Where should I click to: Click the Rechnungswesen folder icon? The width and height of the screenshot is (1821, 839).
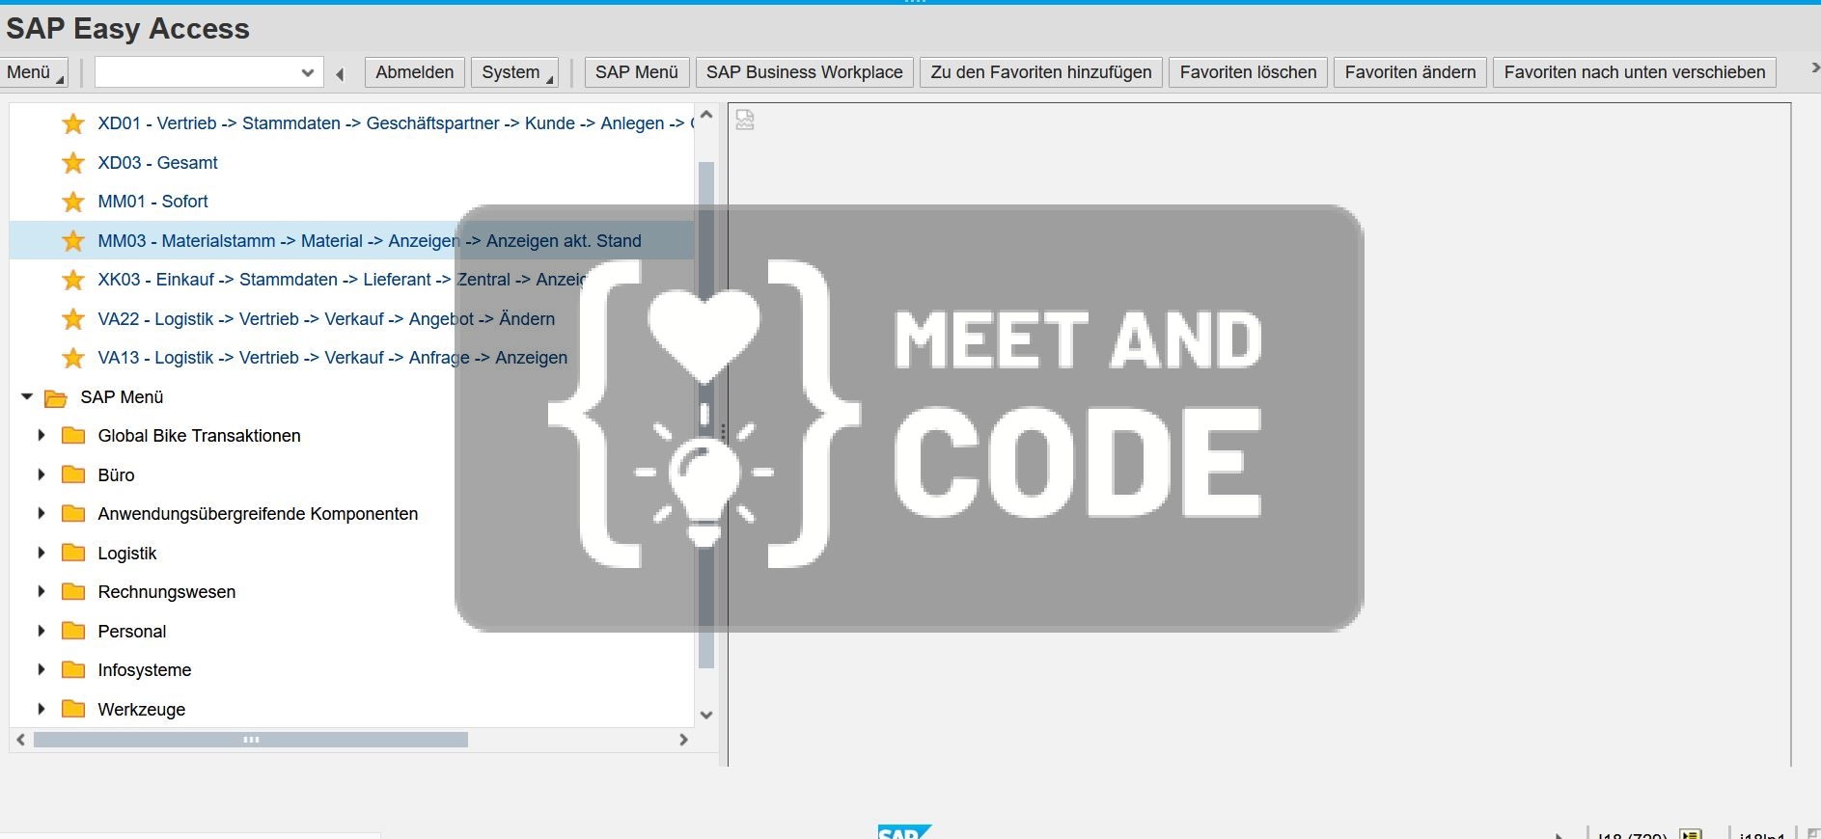pyautogui.click(x=73, y=592)
